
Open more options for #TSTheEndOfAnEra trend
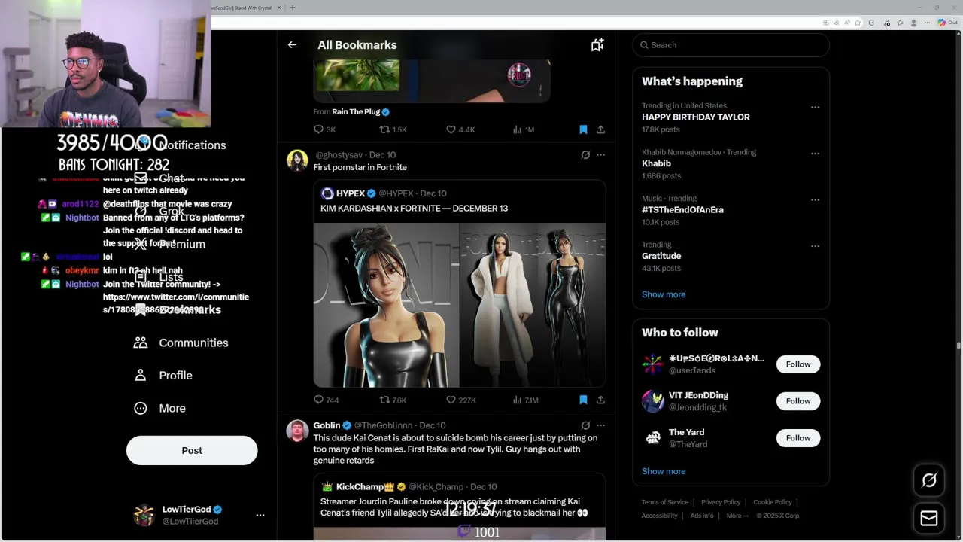(x=815, y=199)
